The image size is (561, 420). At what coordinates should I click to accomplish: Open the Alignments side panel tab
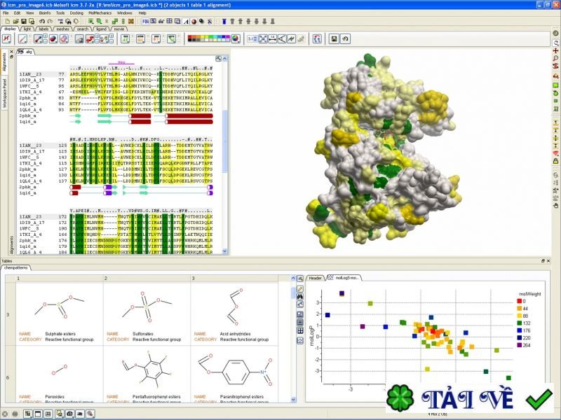(x=4, y=62)
